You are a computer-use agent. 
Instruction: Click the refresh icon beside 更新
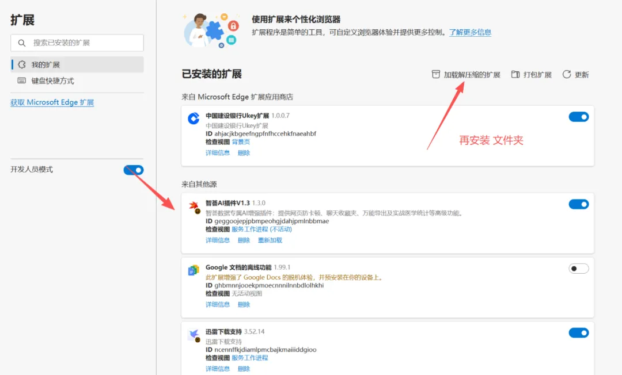[567, 74]
